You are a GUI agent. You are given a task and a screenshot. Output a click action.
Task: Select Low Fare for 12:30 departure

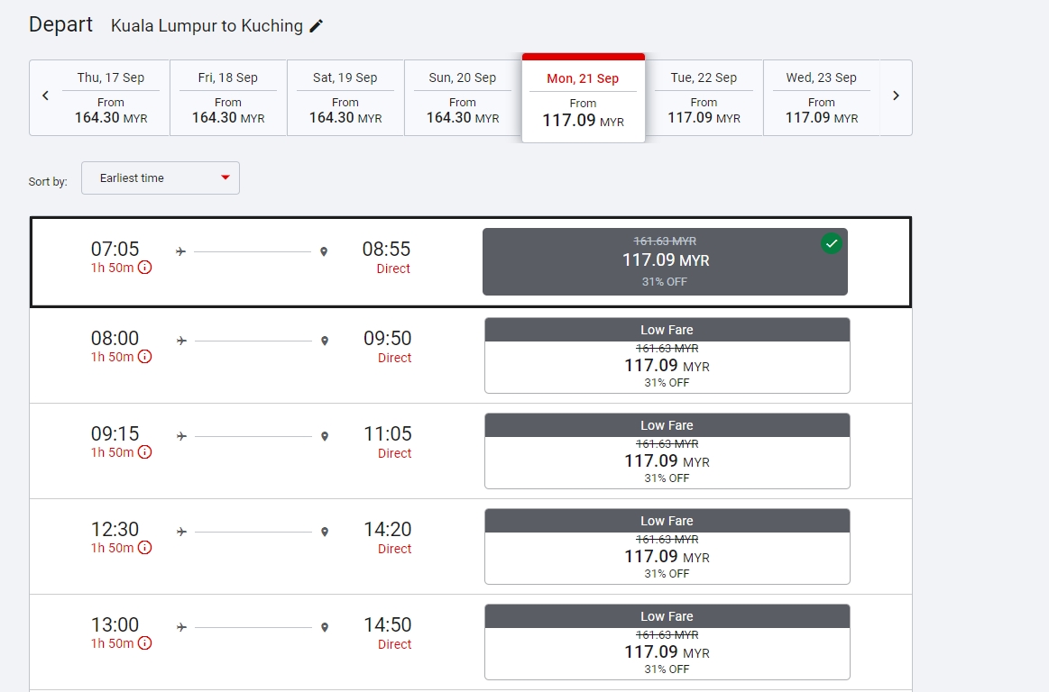667,547
